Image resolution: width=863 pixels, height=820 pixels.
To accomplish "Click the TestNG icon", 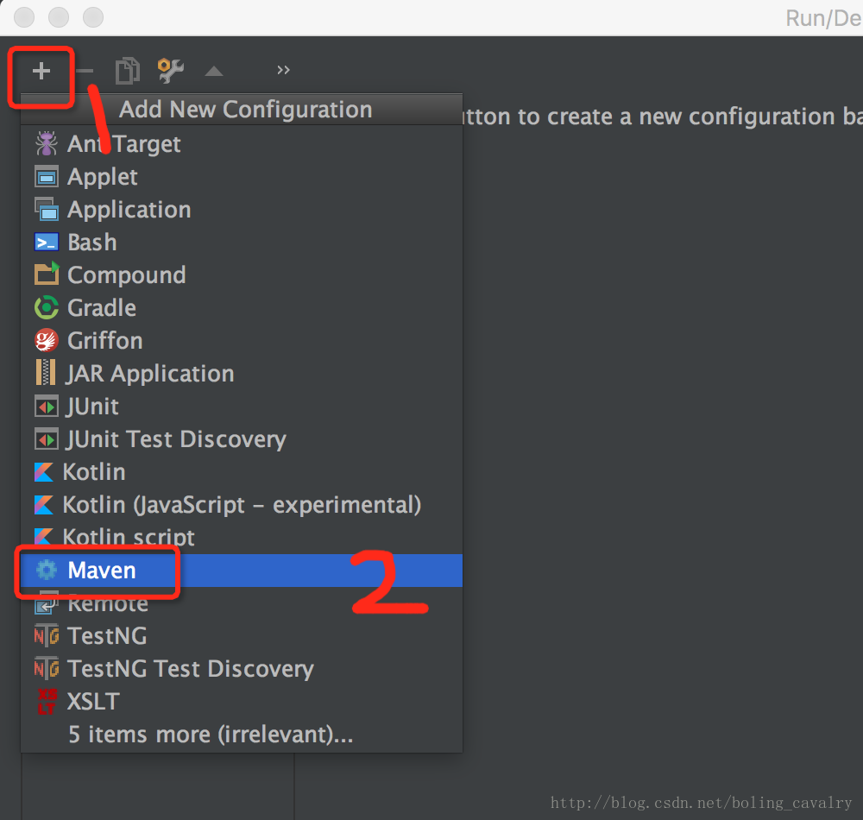I will tap(47, 636).
